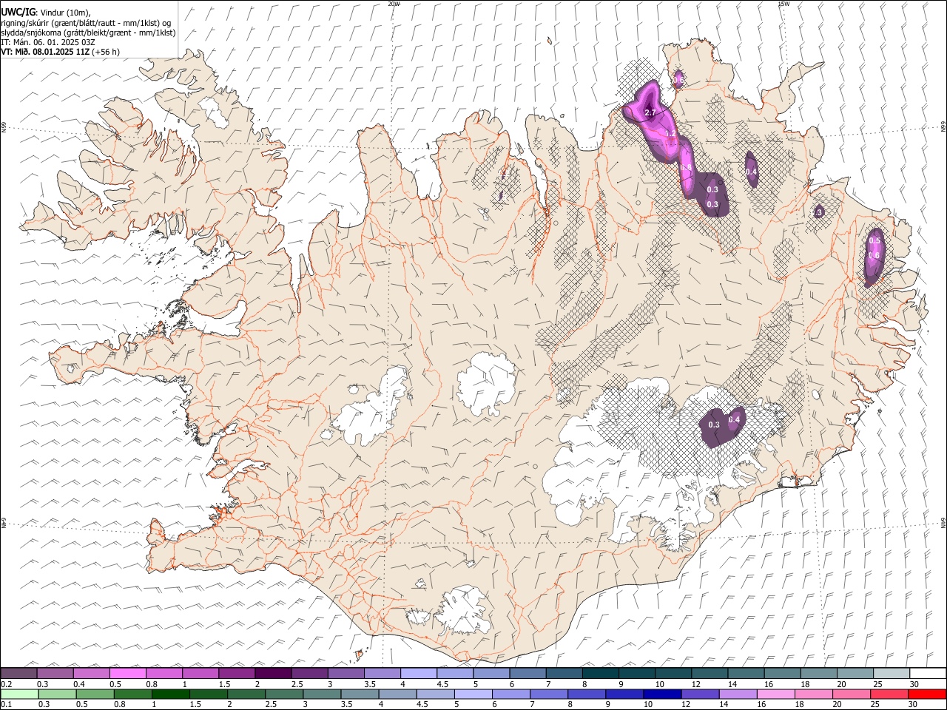Click the pale green swatch at 0.1 in lower scale
Screen dimensions: 947x710
(x=19, y=694)
